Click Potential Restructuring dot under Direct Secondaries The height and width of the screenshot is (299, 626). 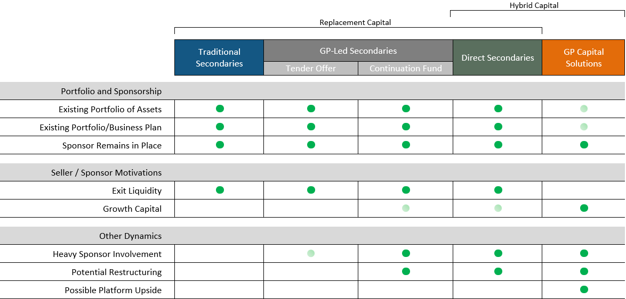(x=498, y=271)
